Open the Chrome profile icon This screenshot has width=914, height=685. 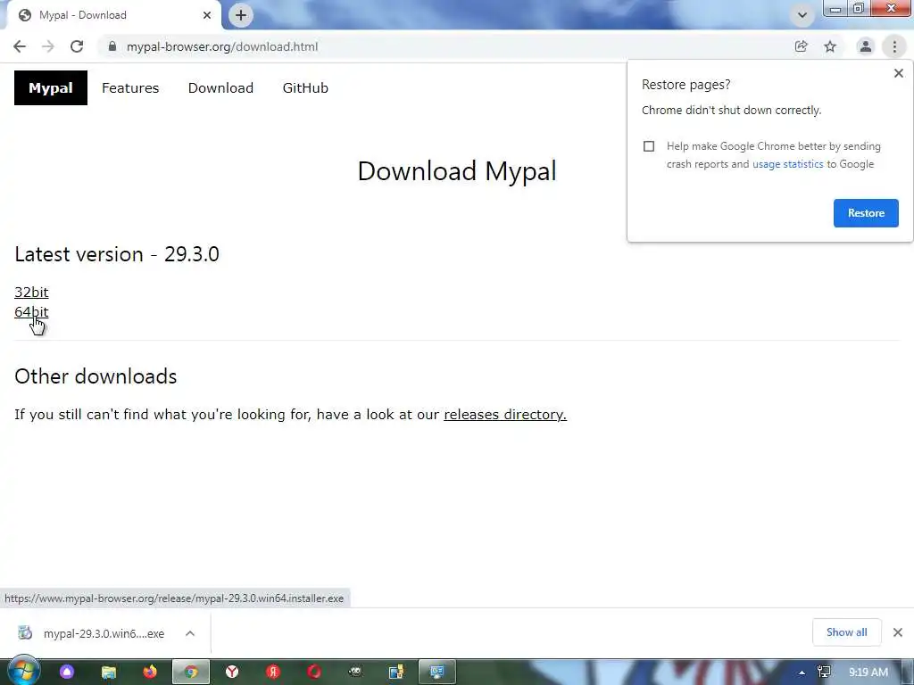click(866, 46)
